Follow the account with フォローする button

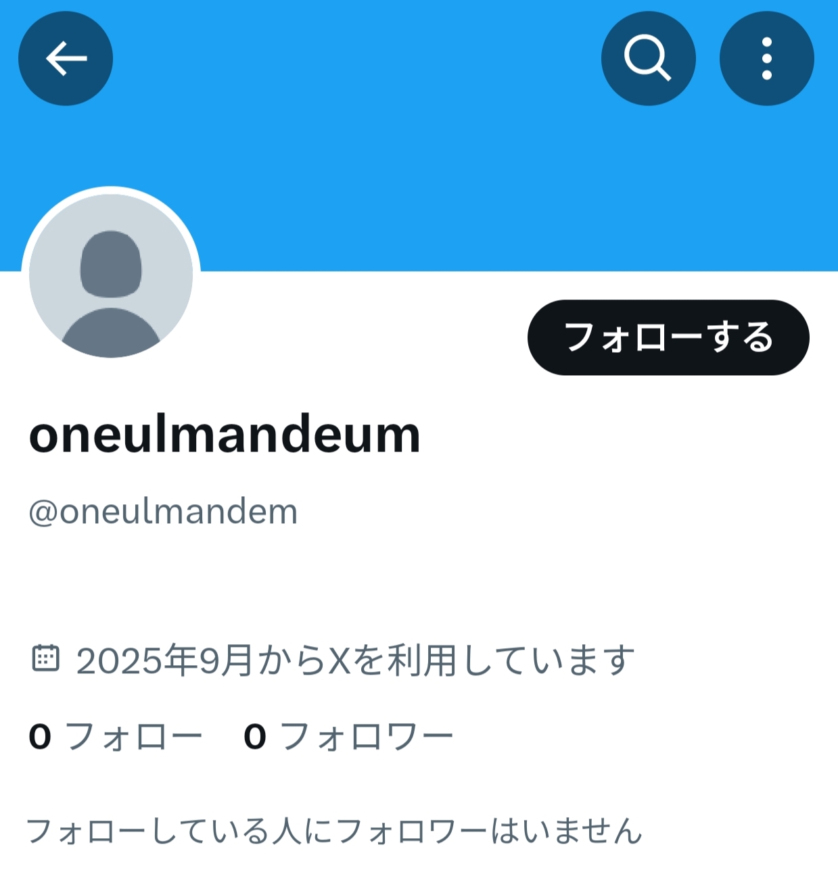pos(668,337)
